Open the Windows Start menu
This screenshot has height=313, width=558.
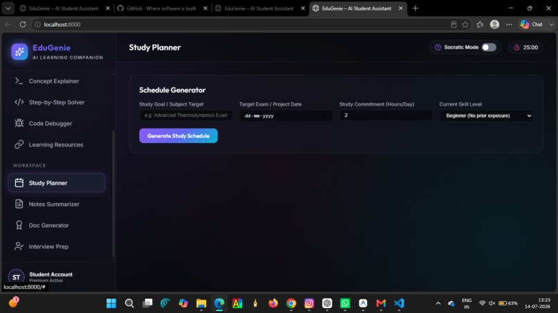(111, 303)
